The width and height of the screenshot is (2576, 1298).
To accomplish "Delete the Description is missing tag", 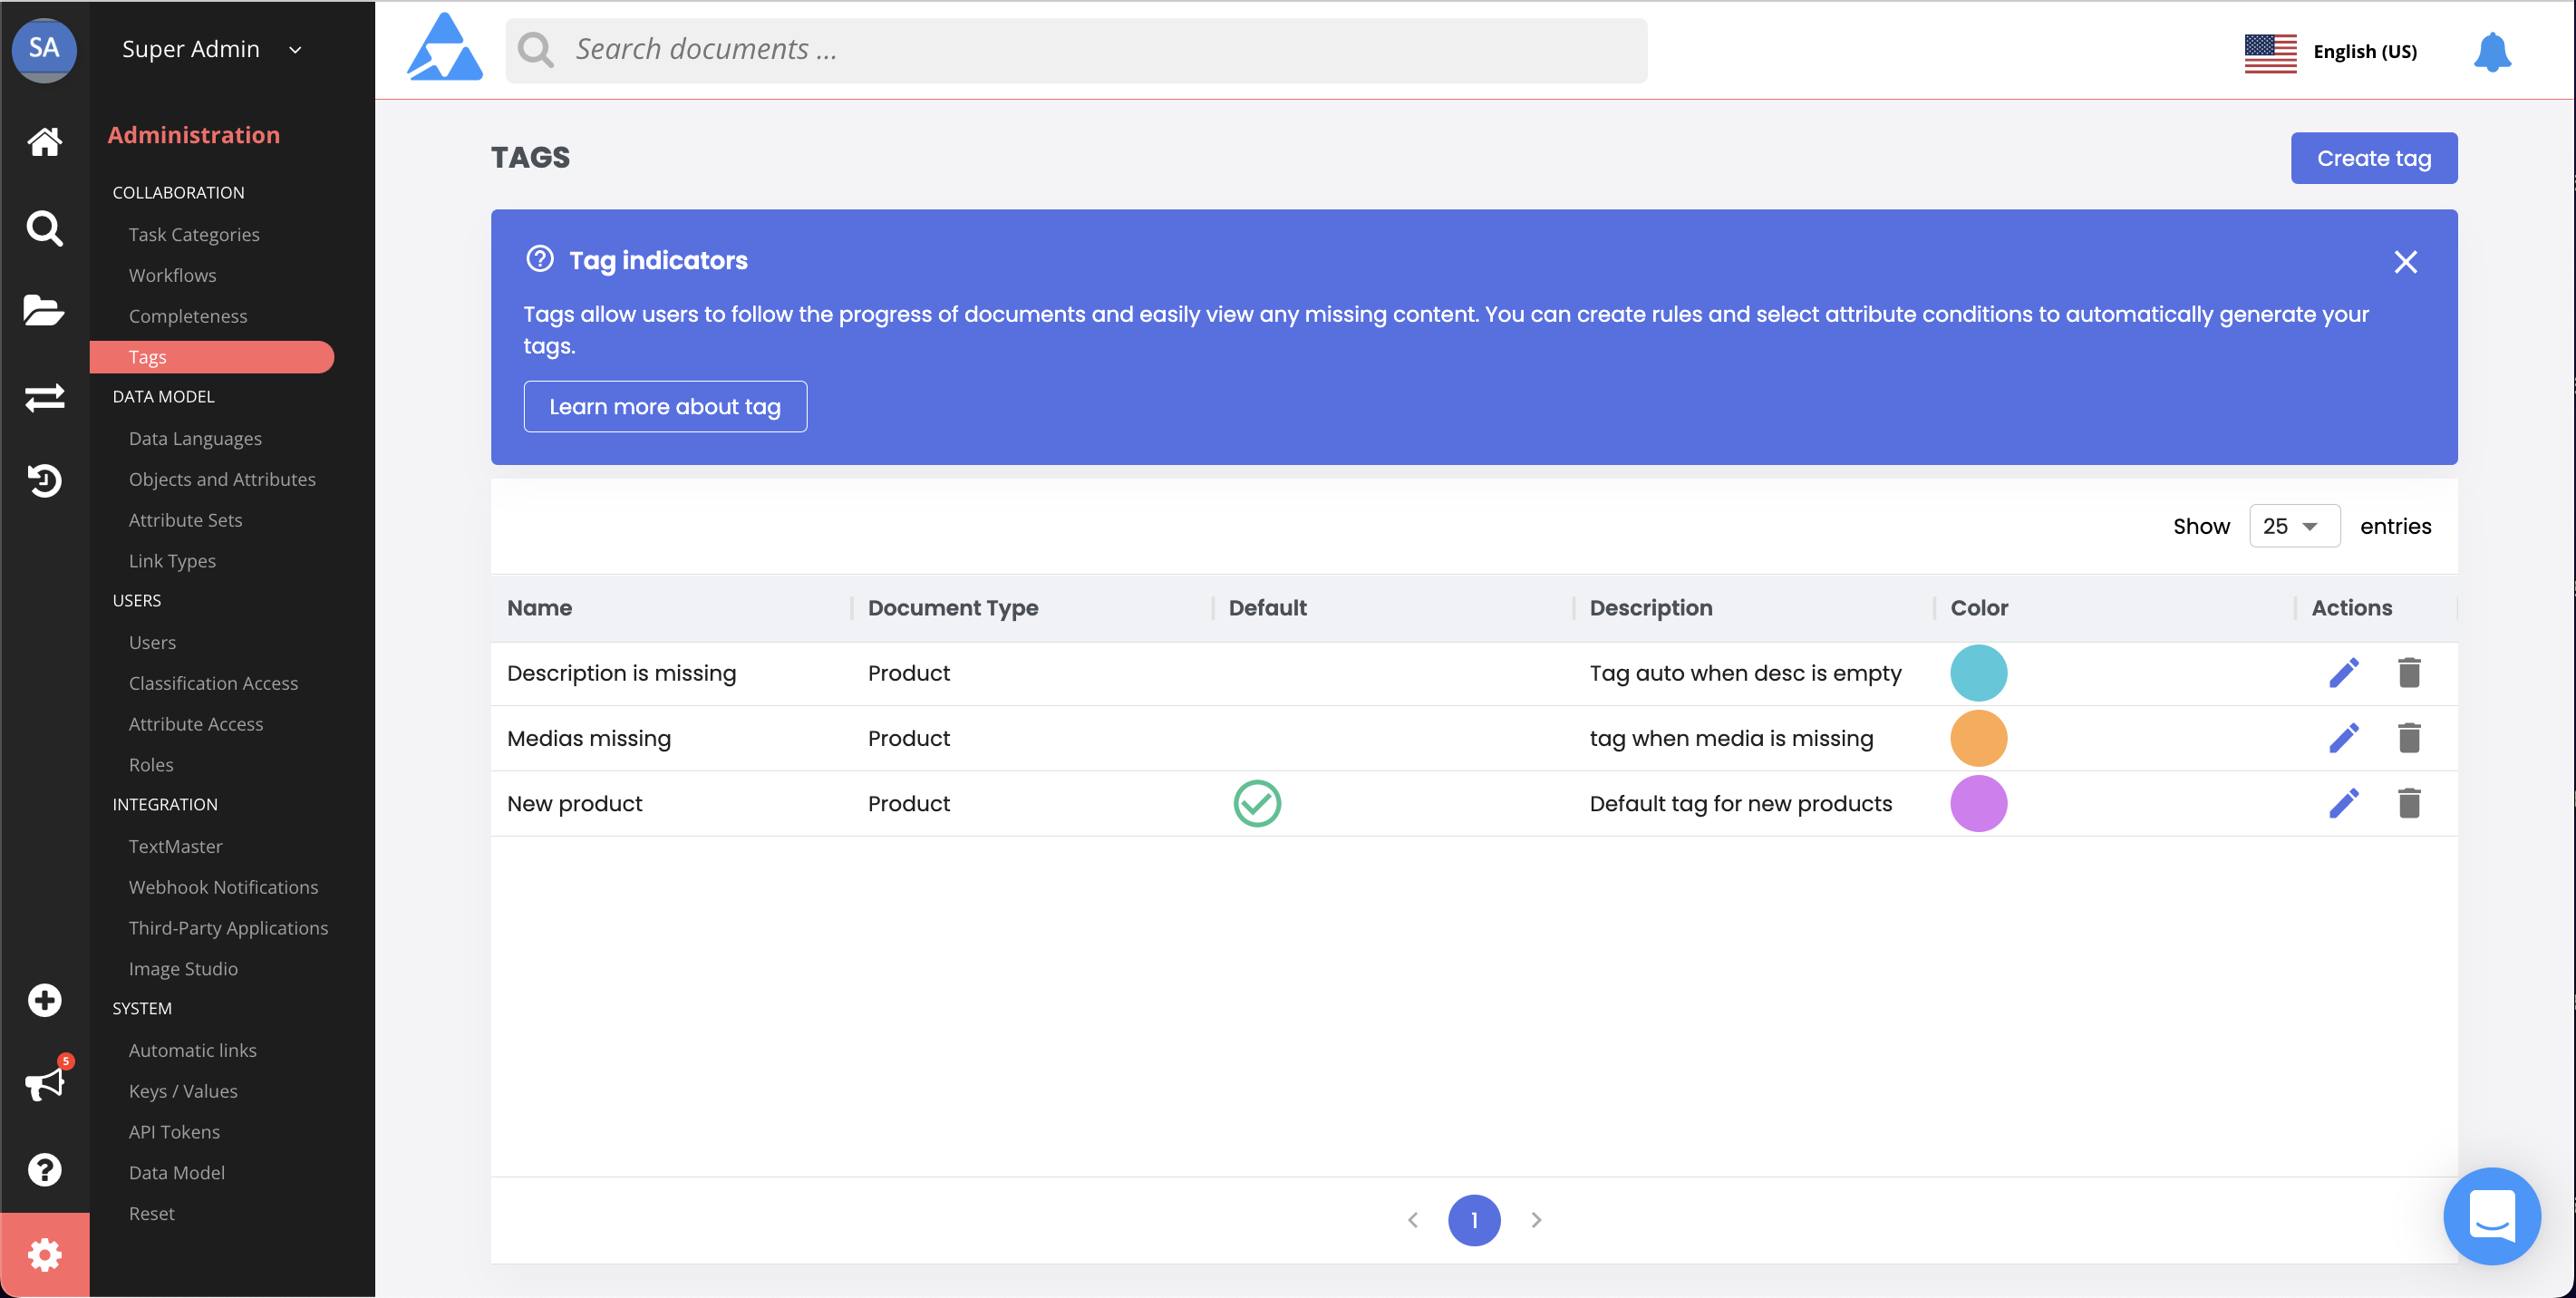I will pos(2409,673).
